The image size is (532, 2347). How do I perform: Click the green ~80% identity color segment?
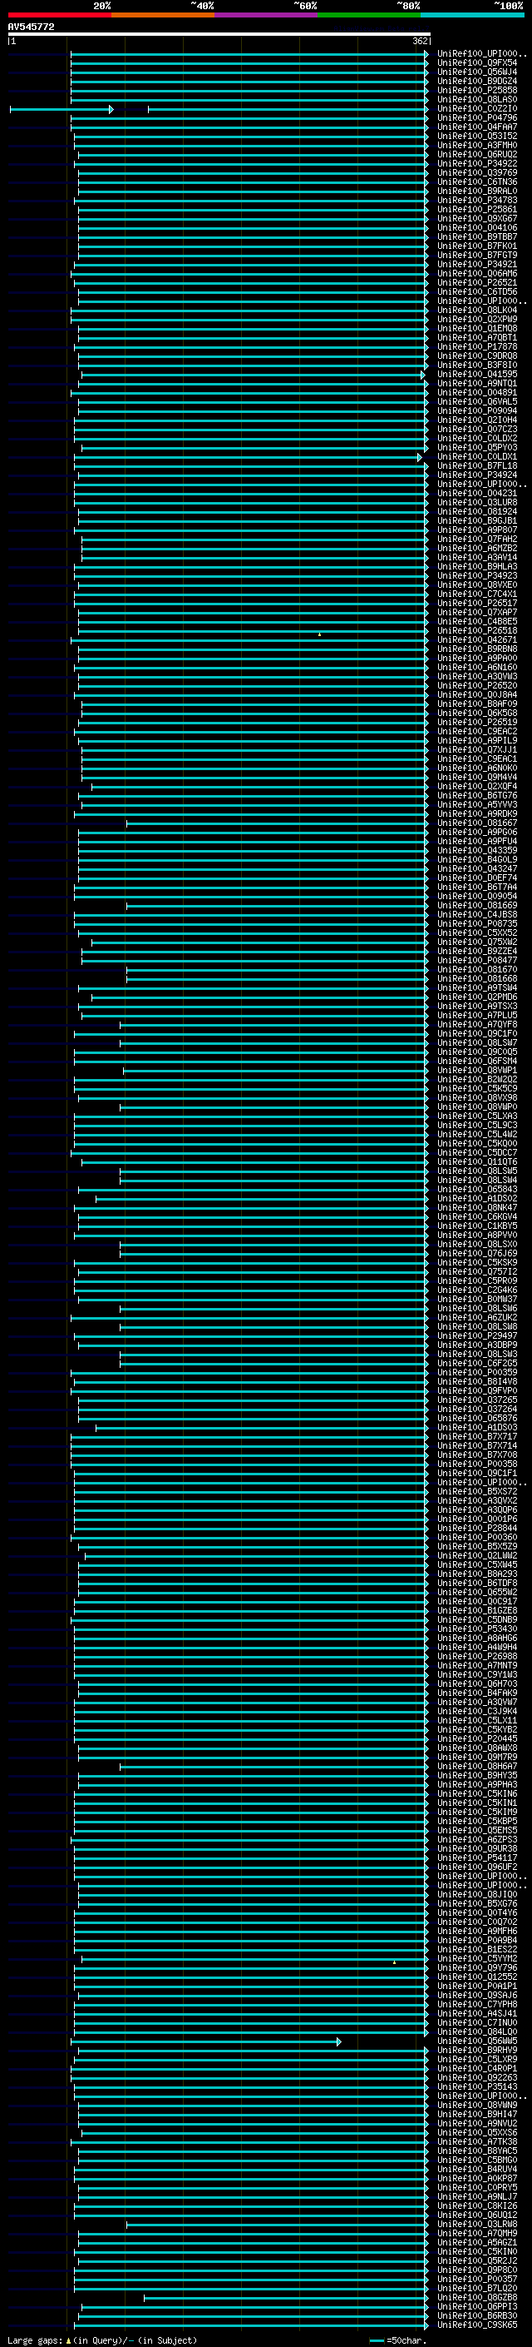[369, 15]
